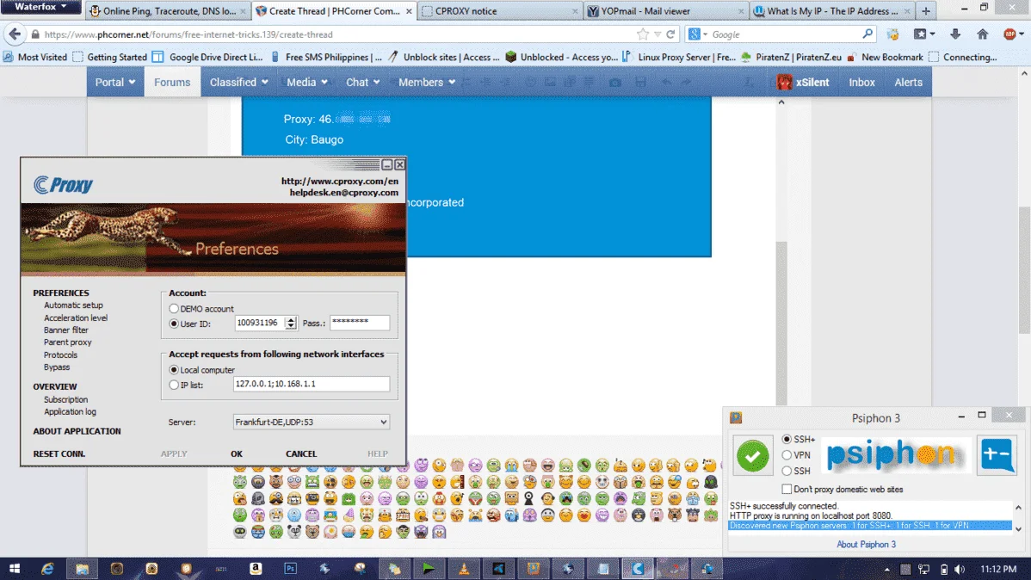Screen dimensions: 1031x580
Task: Click the Psiphon plus-minus settings icon
Action: (997, 454)
